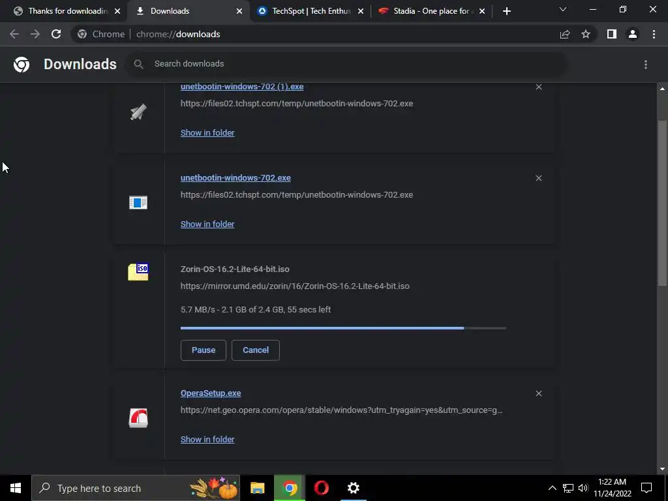Remove unetbootin-windows-702.exe from list

click(x=538, y=178)
